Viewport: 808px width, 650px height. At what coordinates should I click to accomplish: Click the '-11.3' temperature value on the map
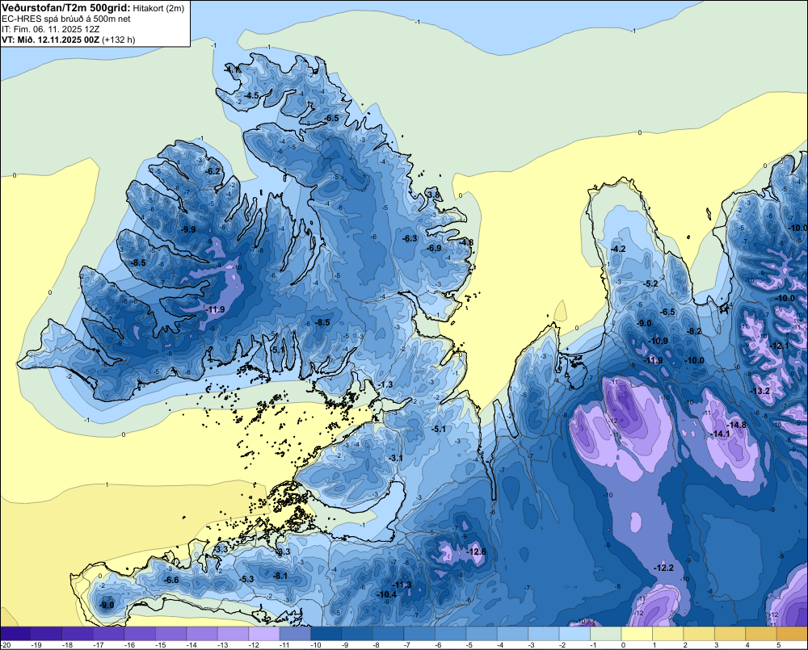click(402, 585)
